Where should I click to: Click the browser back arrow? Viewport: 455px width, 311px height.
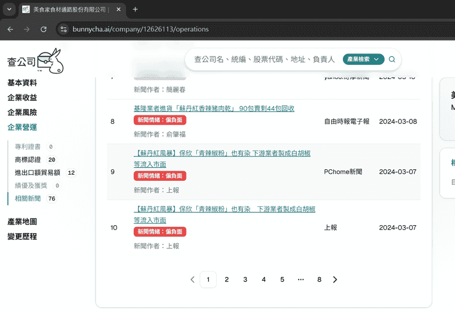tap(10, 30)
